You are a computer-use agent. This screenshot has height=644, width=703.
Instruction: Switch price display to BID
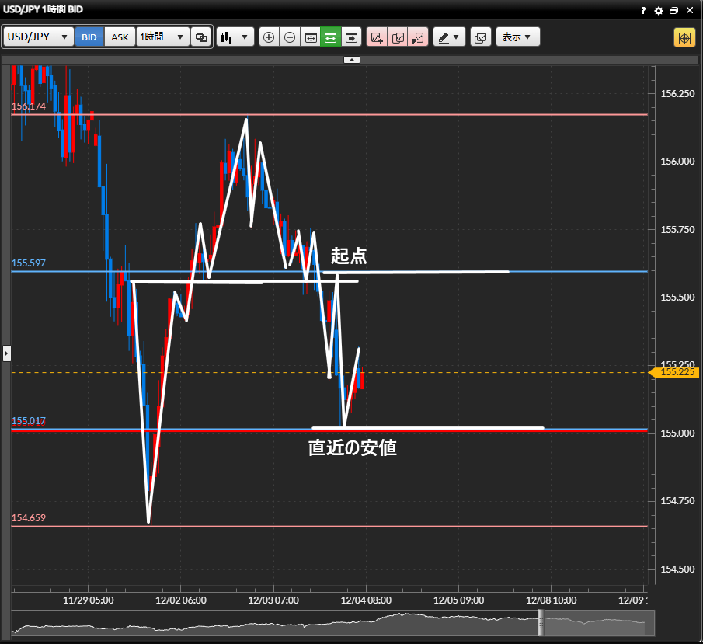point(90,37)
